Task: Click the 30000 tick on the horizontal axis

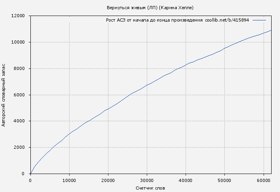Action: 147,180
